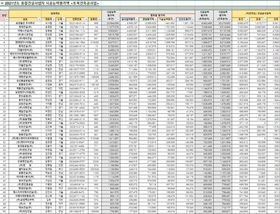Image resolution: width=280 pixels, height=214 pixels.
Task: Open the 전화번호 column filter dropdown
Action: click(x=86, y=19)
